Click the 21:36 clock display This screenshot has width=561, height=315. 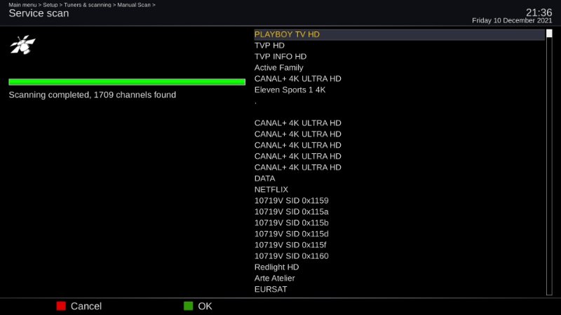click(539, 13)
